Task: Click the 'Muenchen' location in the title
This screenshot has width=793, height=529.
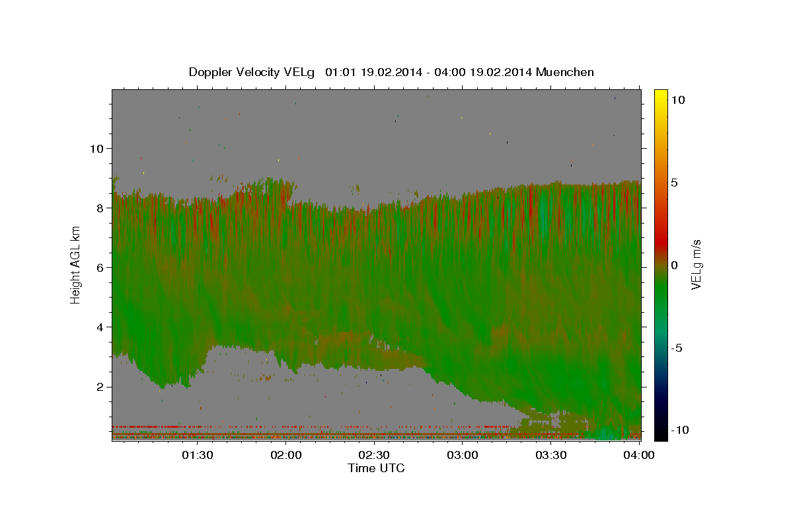Action: coord(565,72)
